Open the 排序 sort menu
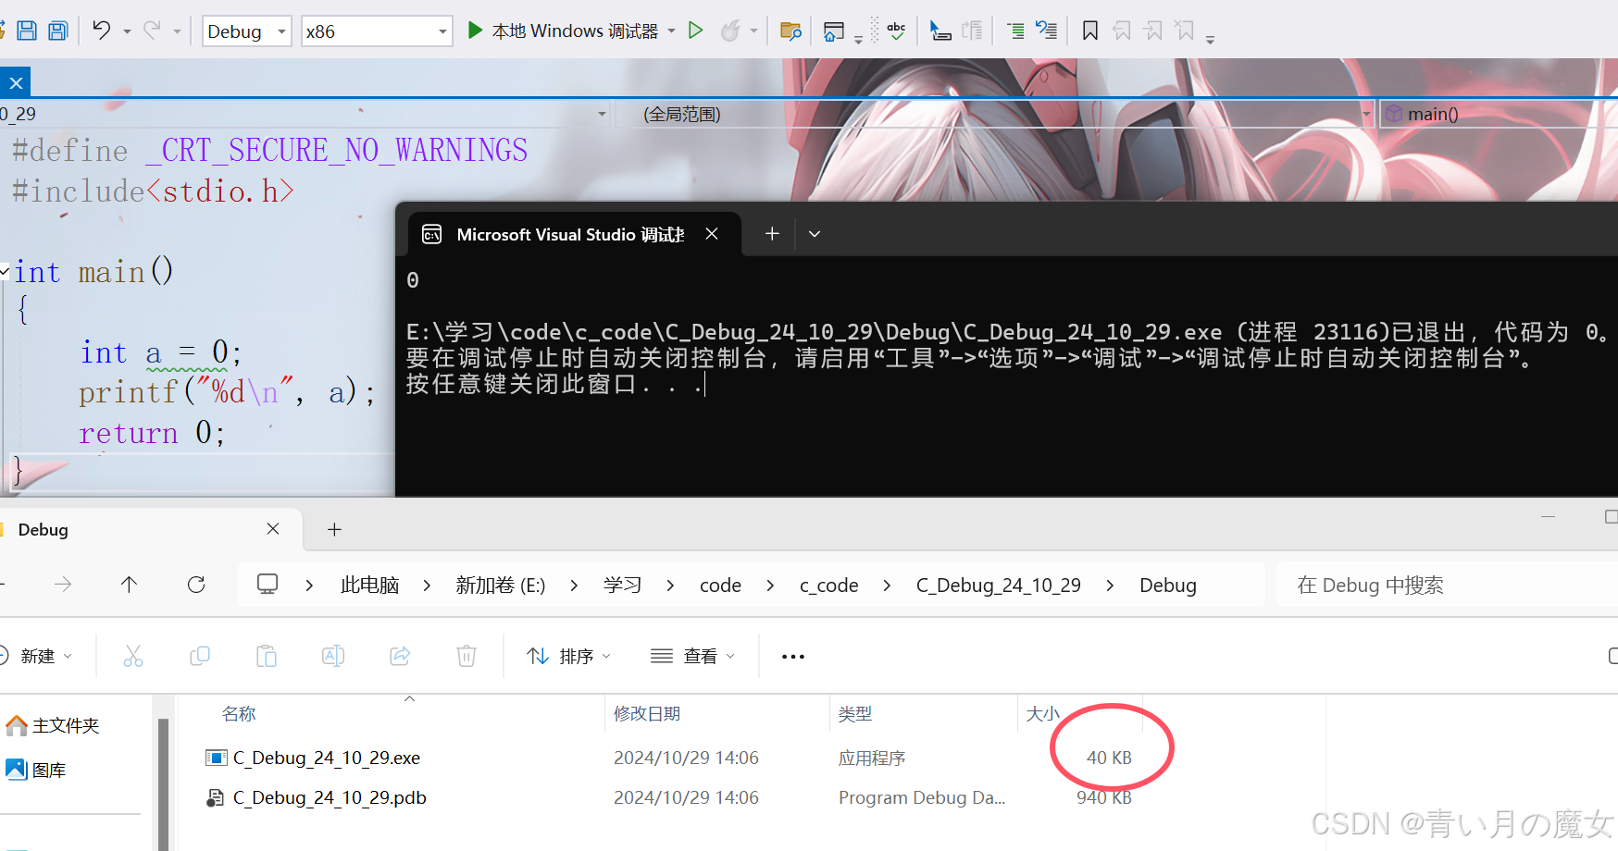The width and height of the screenshot is (1618, 851). (568, 656)
